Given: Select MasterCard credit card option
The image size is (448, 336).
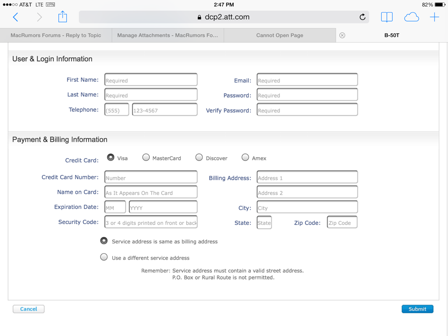Looking at the screenshot, I should point(146,157).
